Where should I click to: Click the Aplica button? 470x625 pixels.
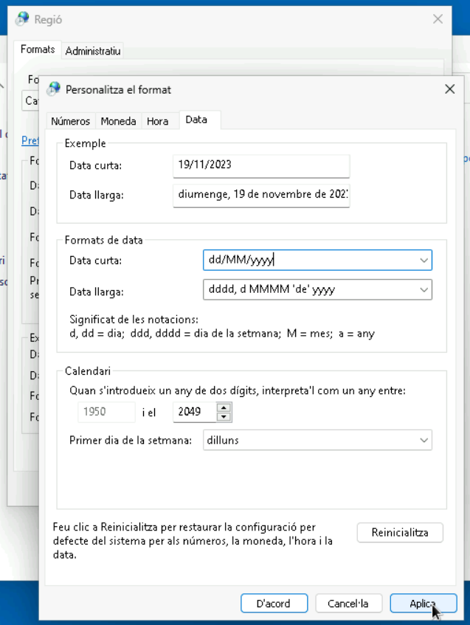(x=423, y=604)
